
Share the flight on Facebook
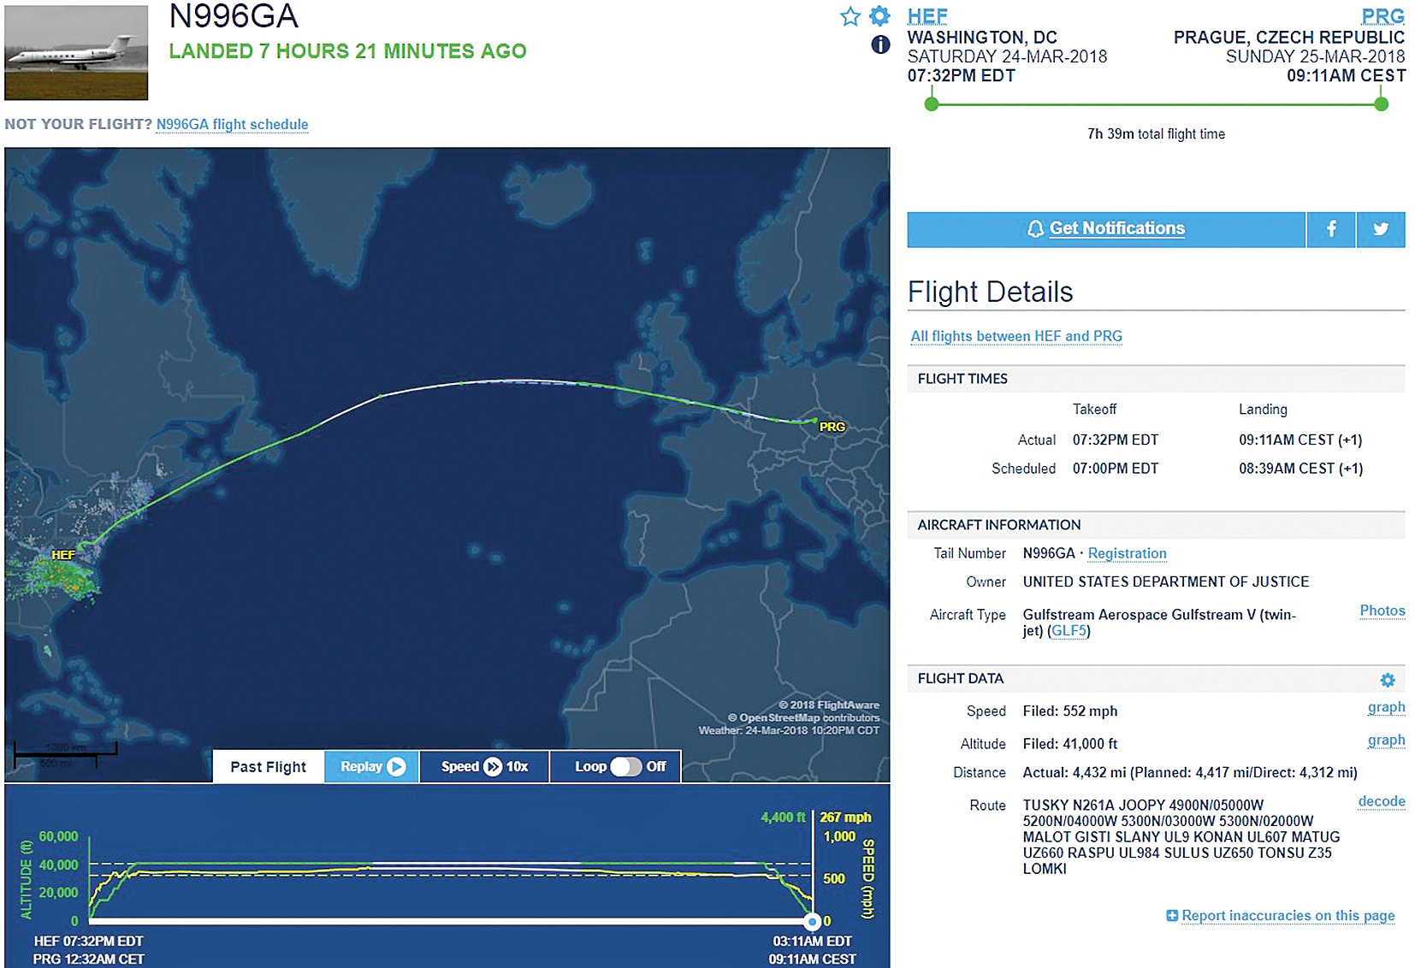1331,229
